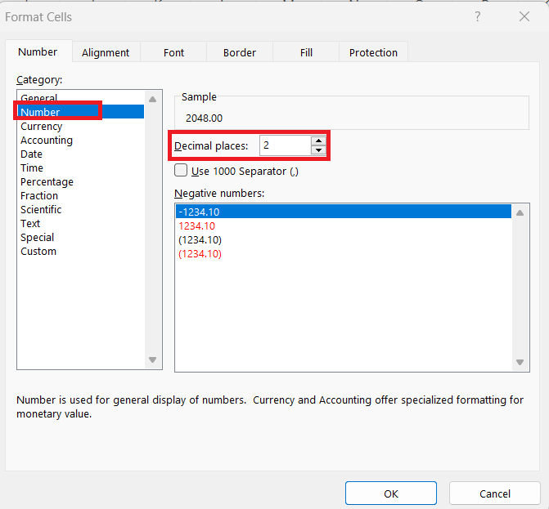Click negative numbers list scroll up arrow
Viewport: 549px width, 509px height.
click(520, 212)
